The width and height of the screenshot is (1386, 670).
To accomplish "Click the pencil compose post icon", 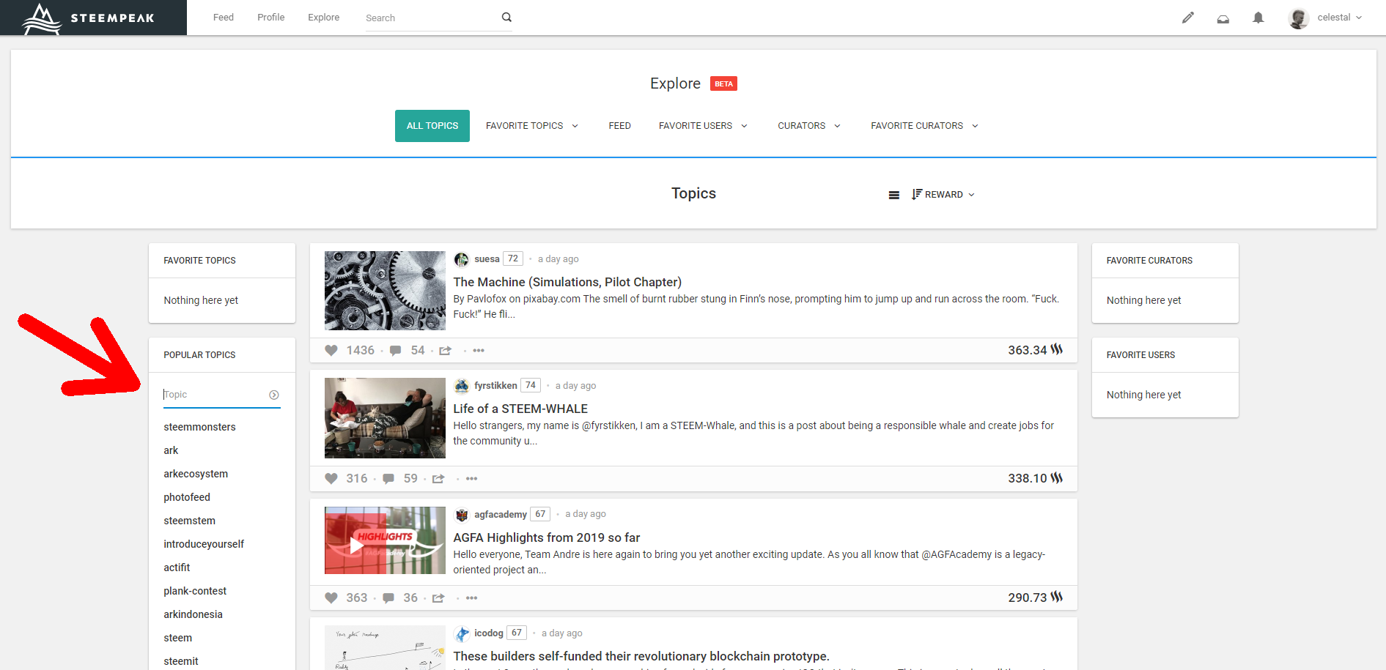I will [x=1187, y=18].
